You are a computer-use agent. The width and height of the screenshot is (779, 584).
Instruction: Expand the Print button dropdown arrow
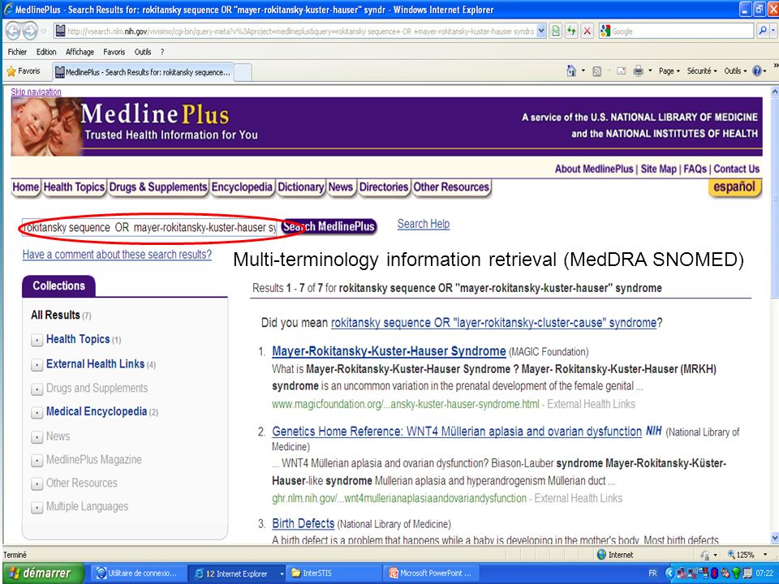pyautogui.click(x=650, y=71)
